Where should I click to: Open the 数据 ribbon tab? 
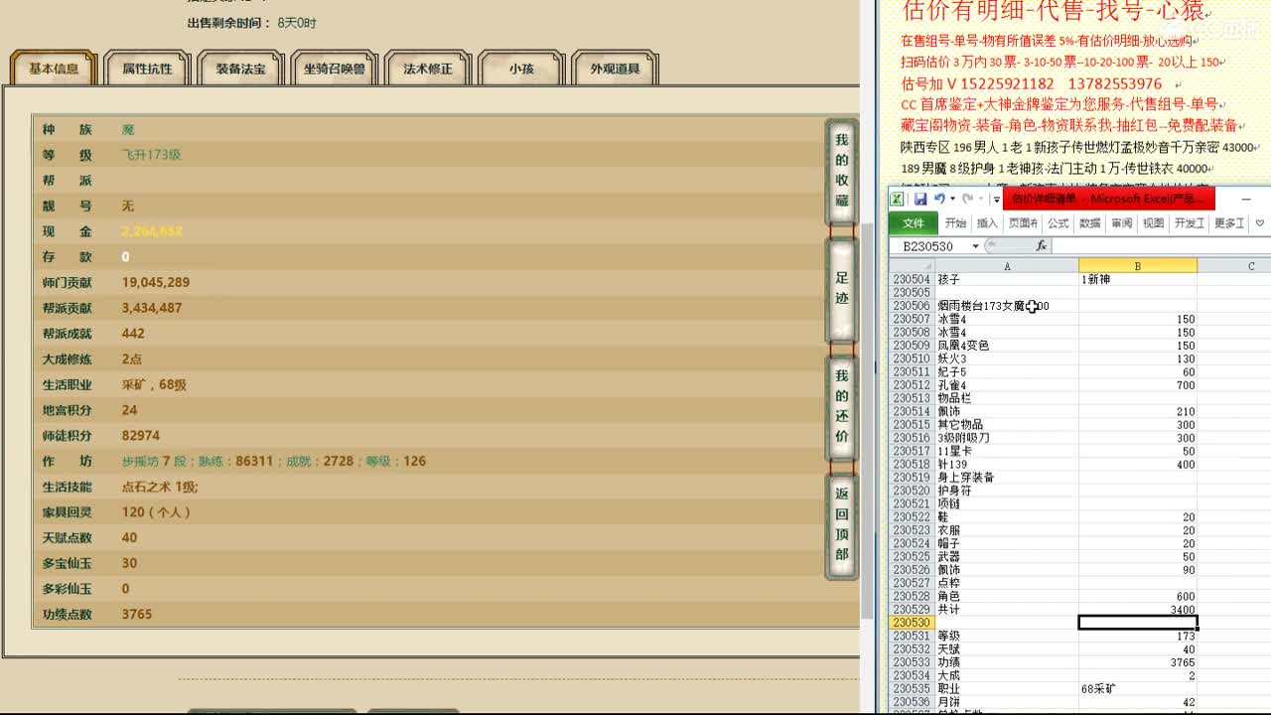1090,223
